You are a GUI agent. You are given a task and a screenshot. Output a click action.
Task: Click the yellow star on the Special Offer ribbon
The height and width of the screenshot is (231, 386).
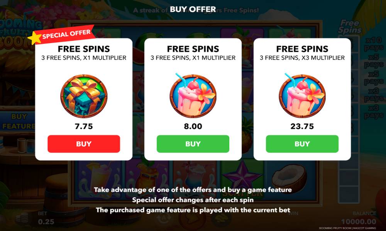coord(34,38)
